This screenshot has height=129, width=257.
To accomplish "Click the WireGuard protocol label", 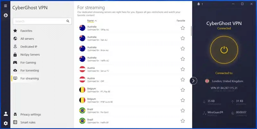I will pyautogui.click(x=215, y=112).
